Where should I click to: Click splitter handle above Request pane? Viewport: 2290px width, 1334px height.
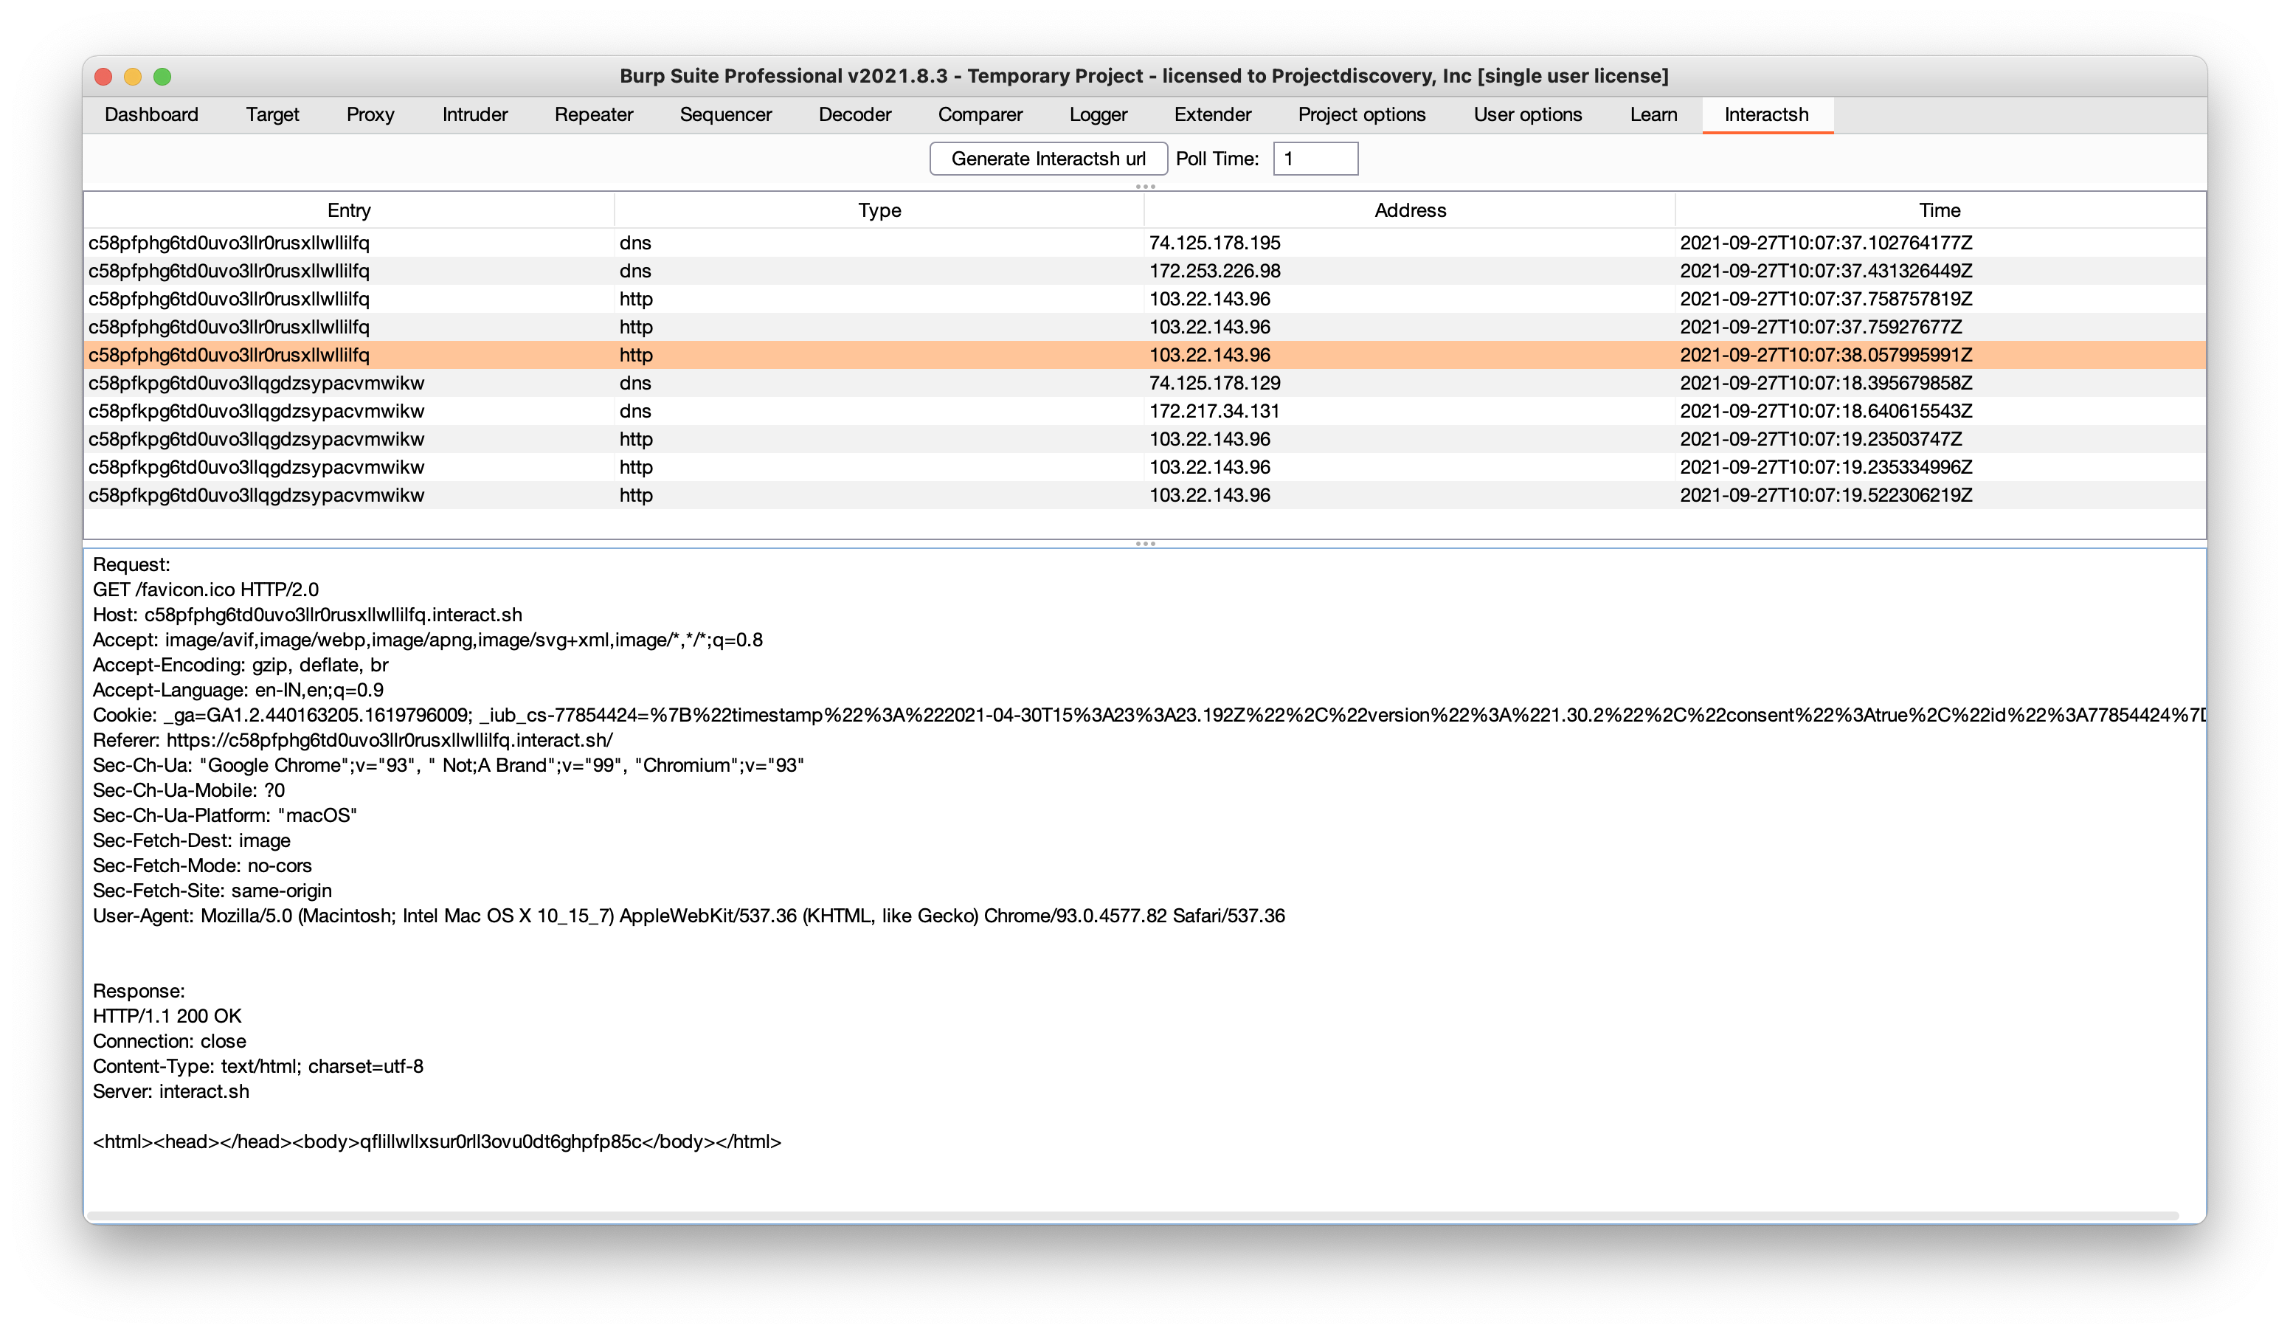point(1145,545)
